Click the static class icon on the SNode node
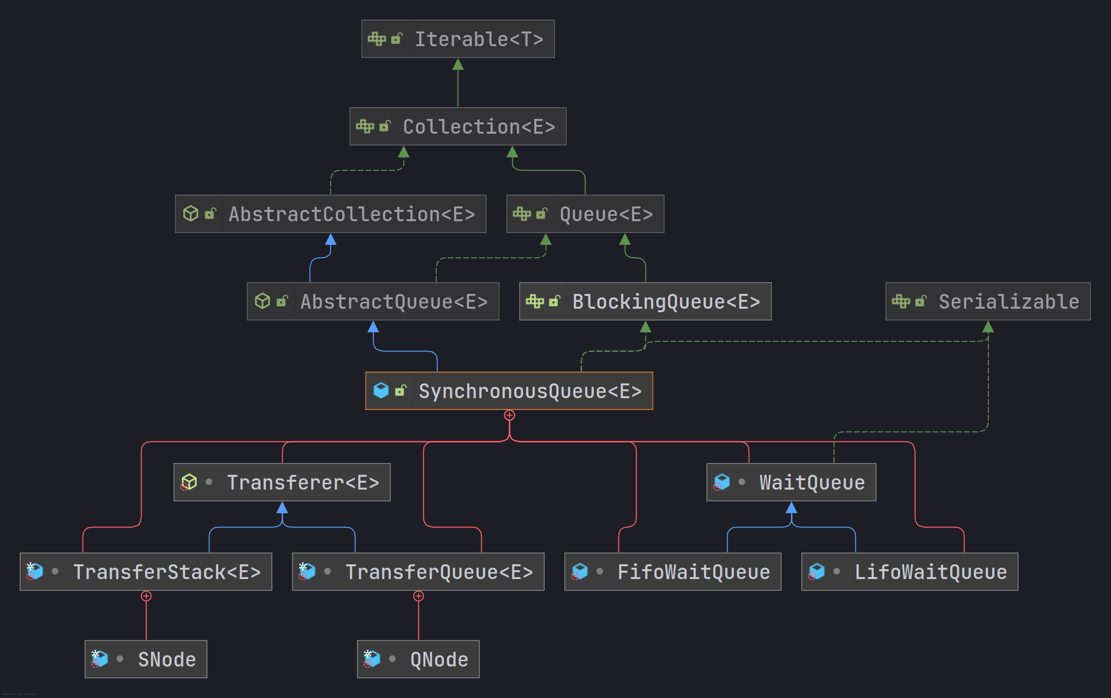Screen dimensions: 1111x698 [99, 659]
